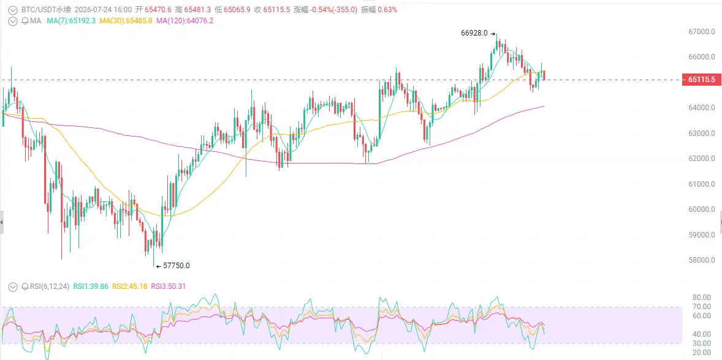Screen dimensions: 722x360
Task: Open the left side panel handle
Action: 1,222
